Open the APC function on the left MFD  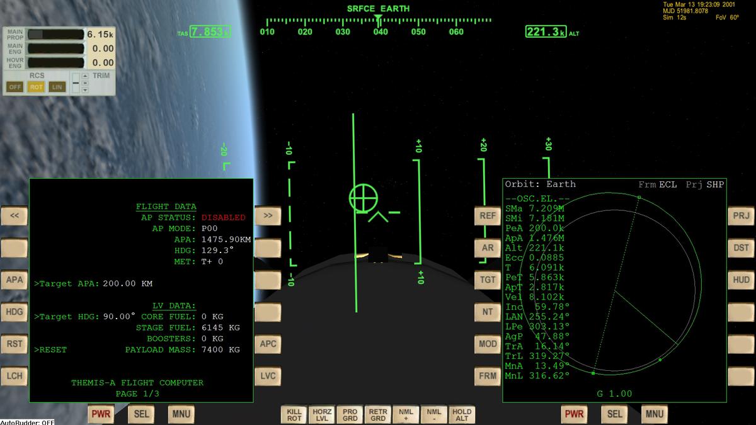[x=268, y=344]
